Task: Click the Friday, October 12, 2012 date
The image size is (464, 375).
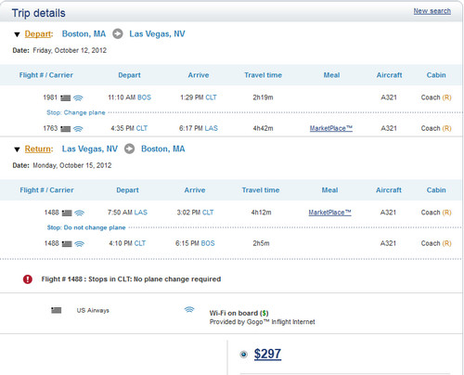Action: 70,50
